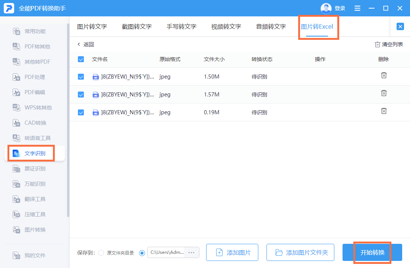Minimize the application window

[x=372, y=8]
